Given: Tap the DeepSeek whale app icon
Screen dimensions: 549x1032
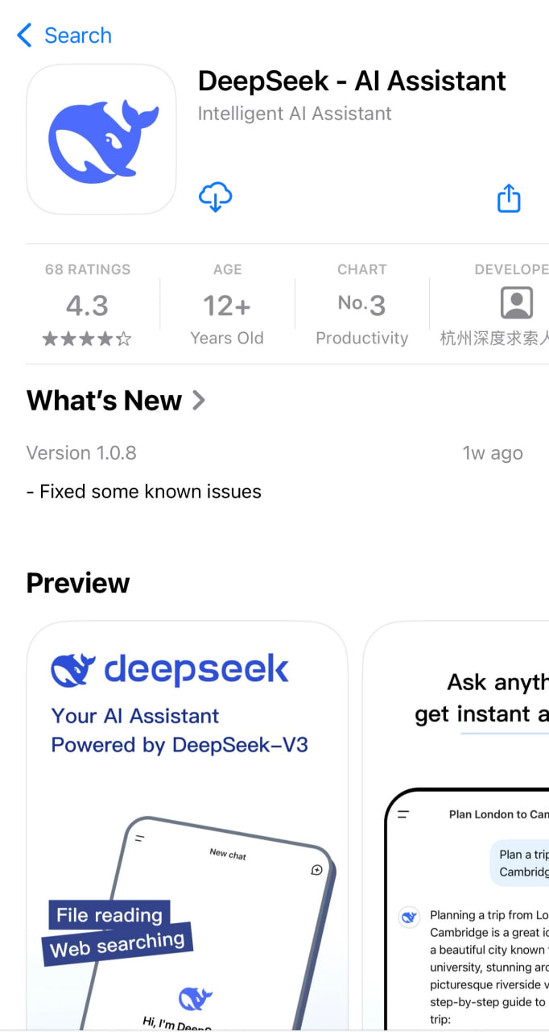Looking at the screenshot, I should 101,139.
